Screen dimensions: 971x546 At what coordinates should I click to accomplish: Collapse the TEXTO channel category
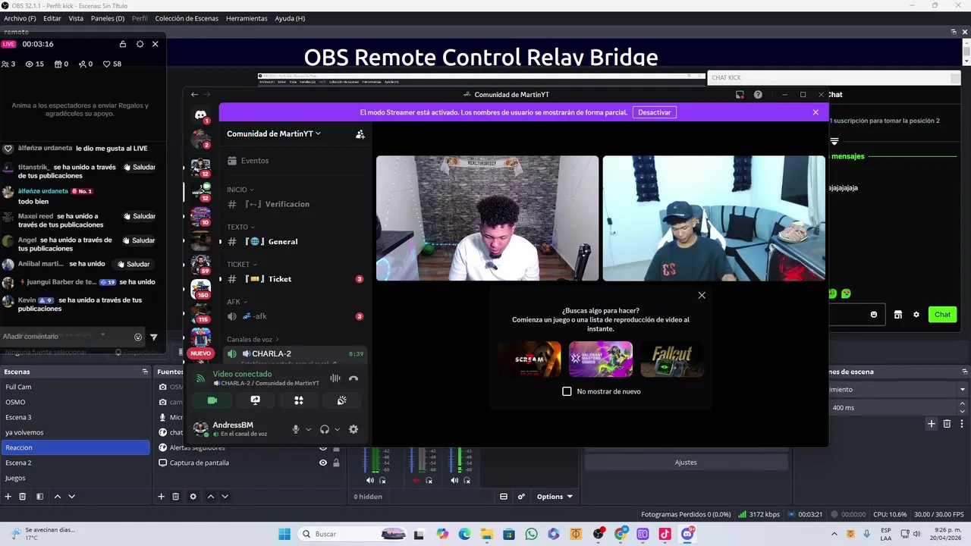(240, 227)
